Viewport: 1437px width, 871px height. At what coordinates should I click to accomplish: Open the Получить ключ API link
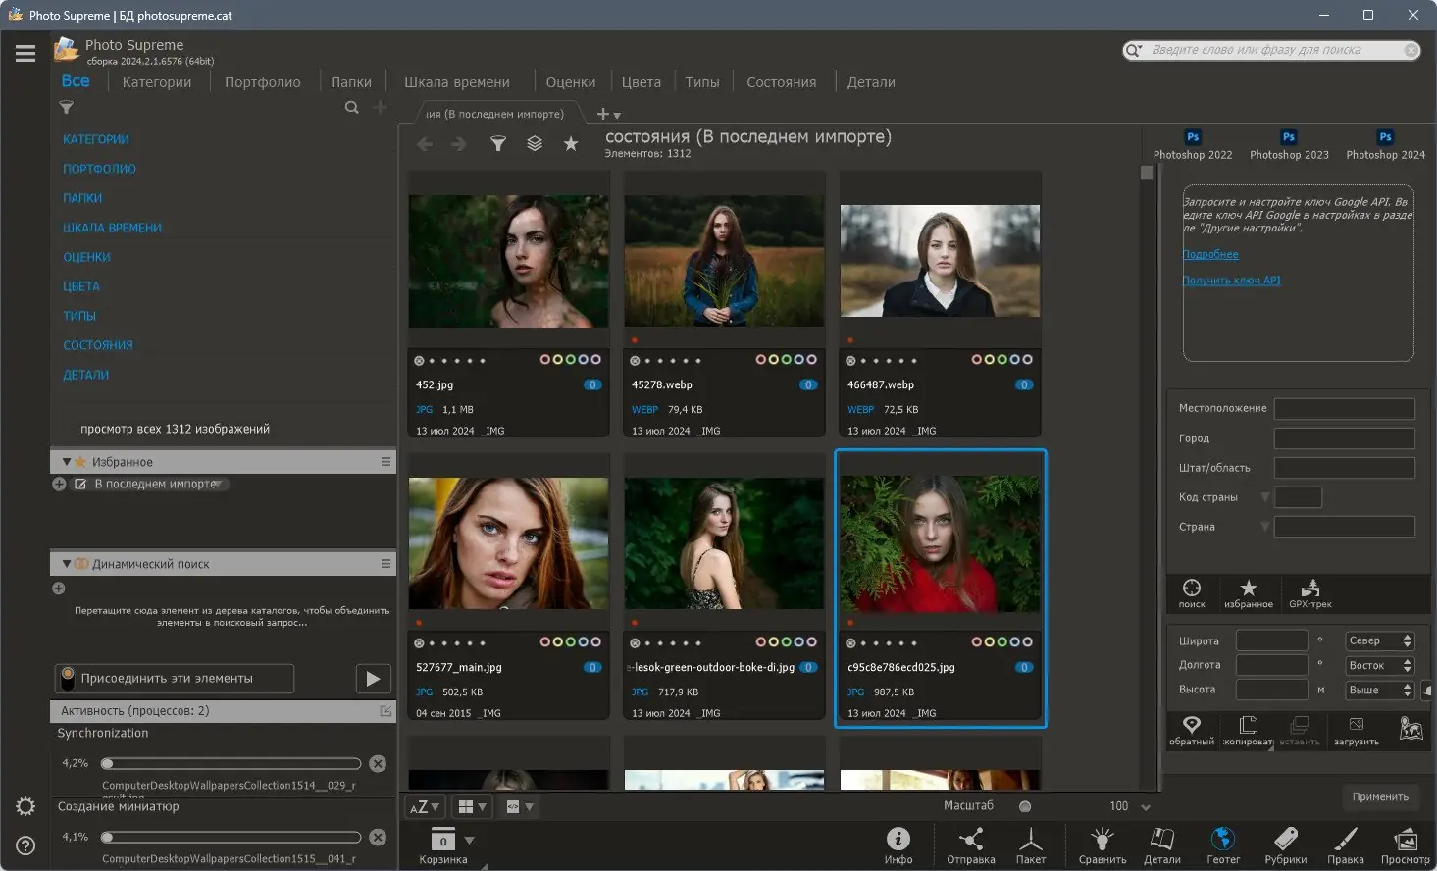tap(1231, 281)
